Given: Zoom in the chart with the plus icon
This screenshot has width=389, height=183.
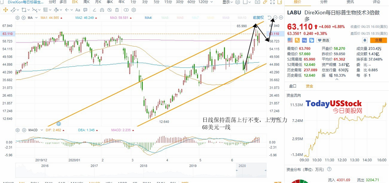Looking at the screenshot, I should (281, 18).
